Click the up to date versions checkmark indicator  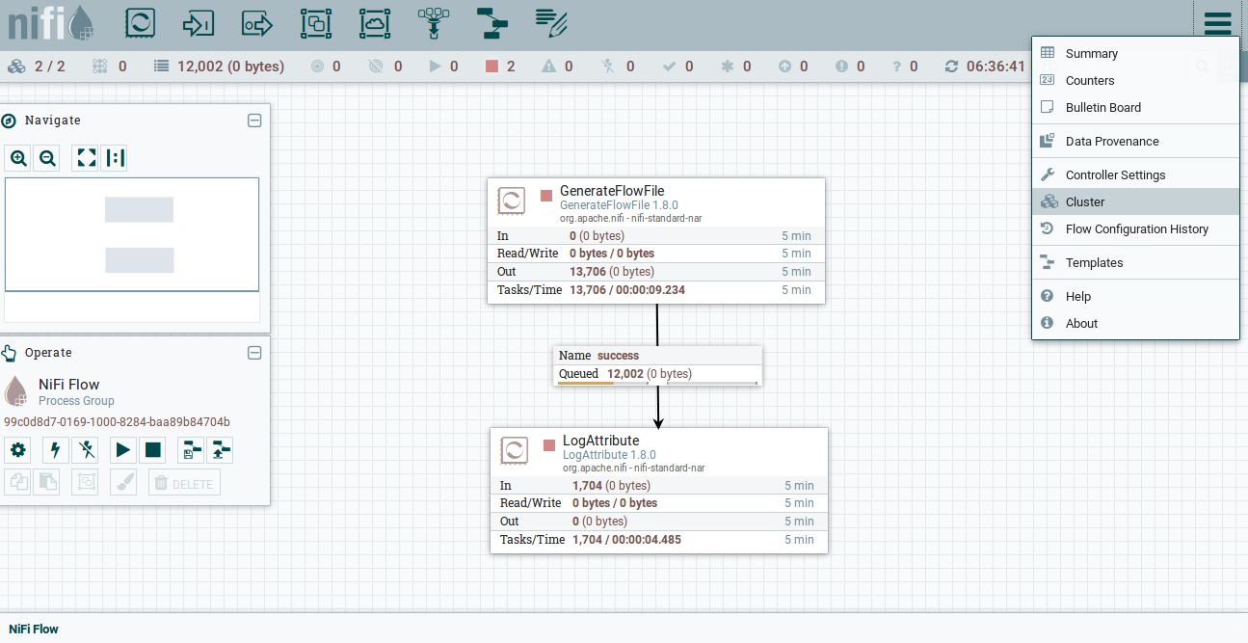click(678, 67)
